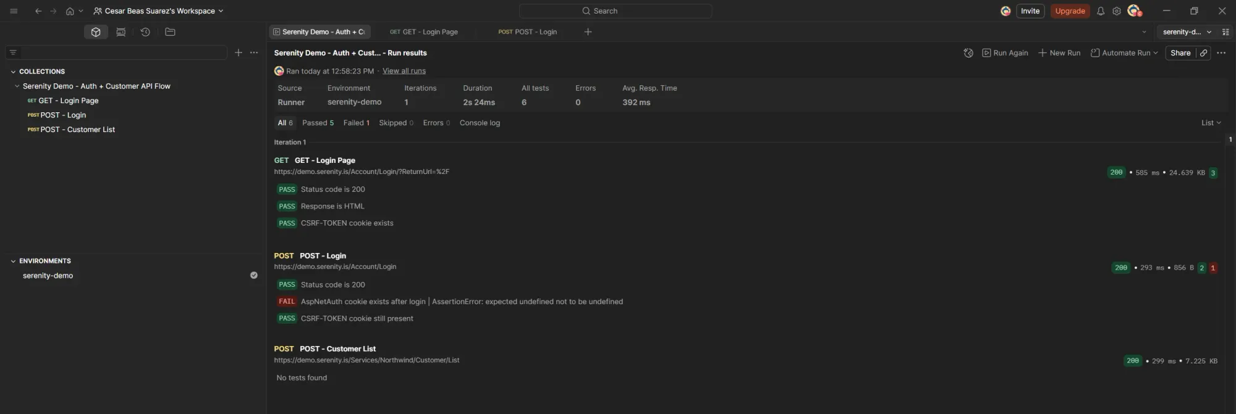
Task: Create new item with sidebar plus icon
Action: (x=239, y=52)
